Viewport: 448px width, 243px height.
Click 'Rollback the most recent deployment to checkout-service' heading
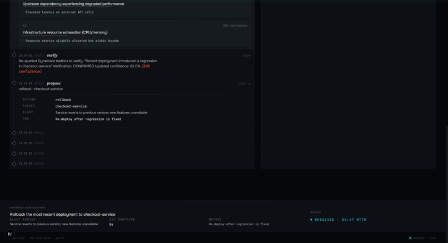(63, 215)
